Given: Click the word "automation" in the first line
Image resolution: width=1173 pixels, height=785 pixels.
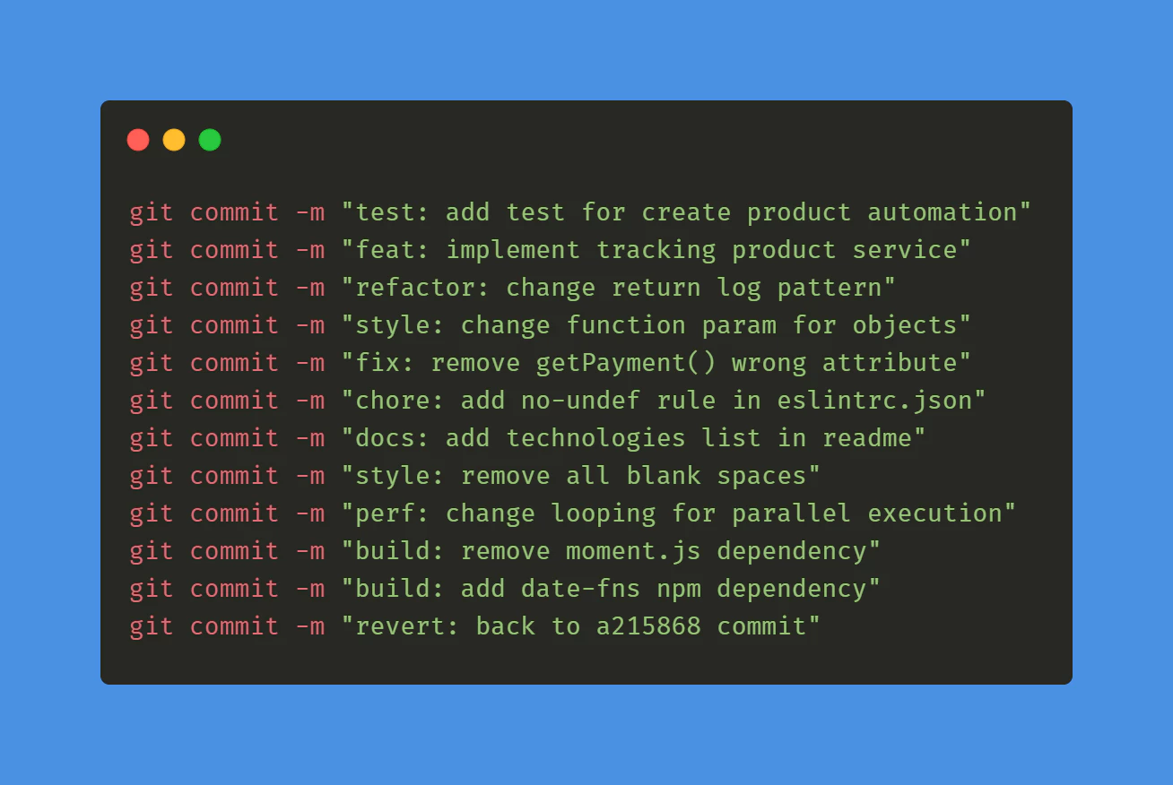Looking at the screenshot, I should tap(942, 212).
